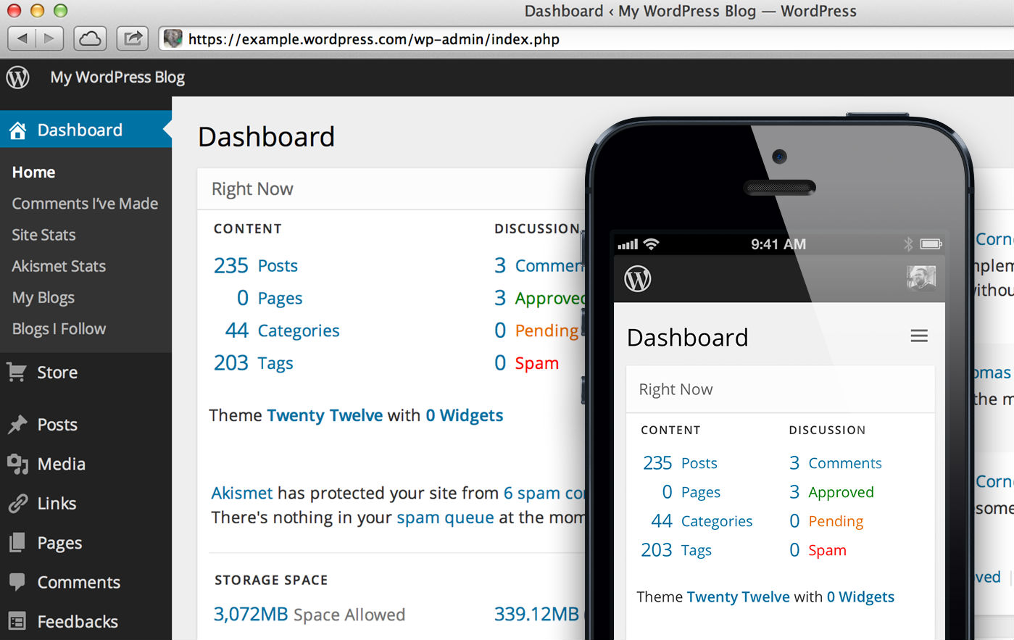
Task: Open Home submenu item
Action: point(33,173)
